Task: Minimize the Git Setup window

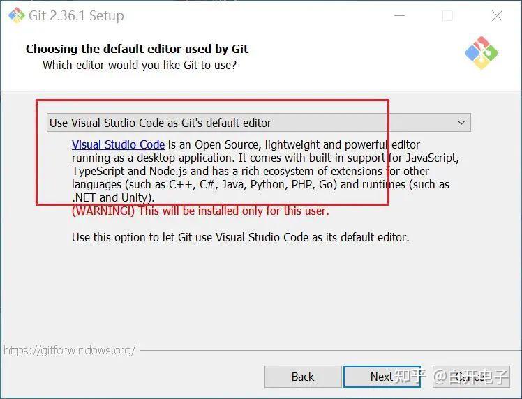Action: tap(398, 16)
